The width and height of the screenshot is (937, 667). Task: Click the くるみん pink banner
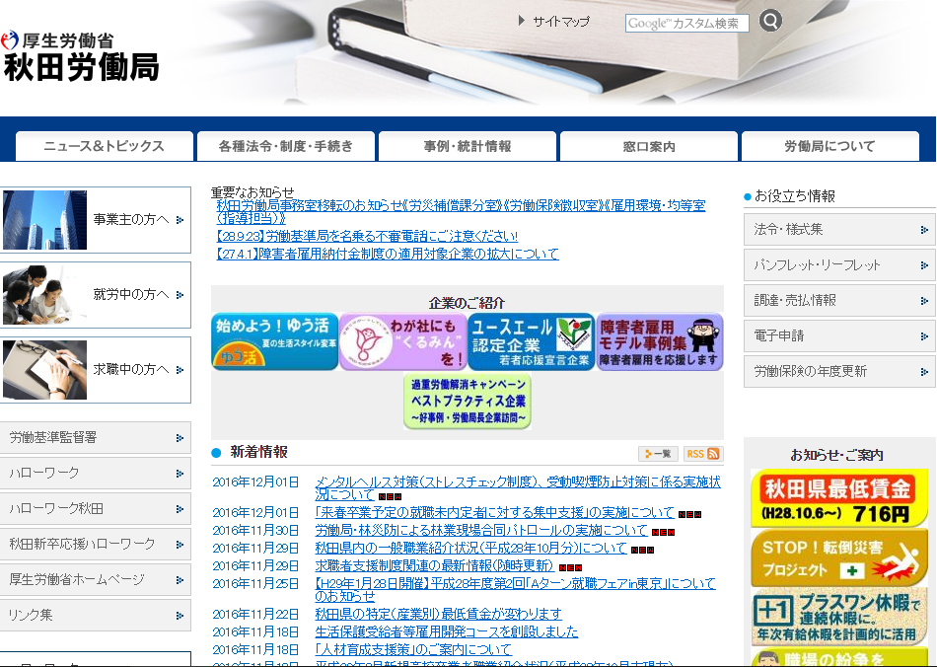click(x=402, y=342)
